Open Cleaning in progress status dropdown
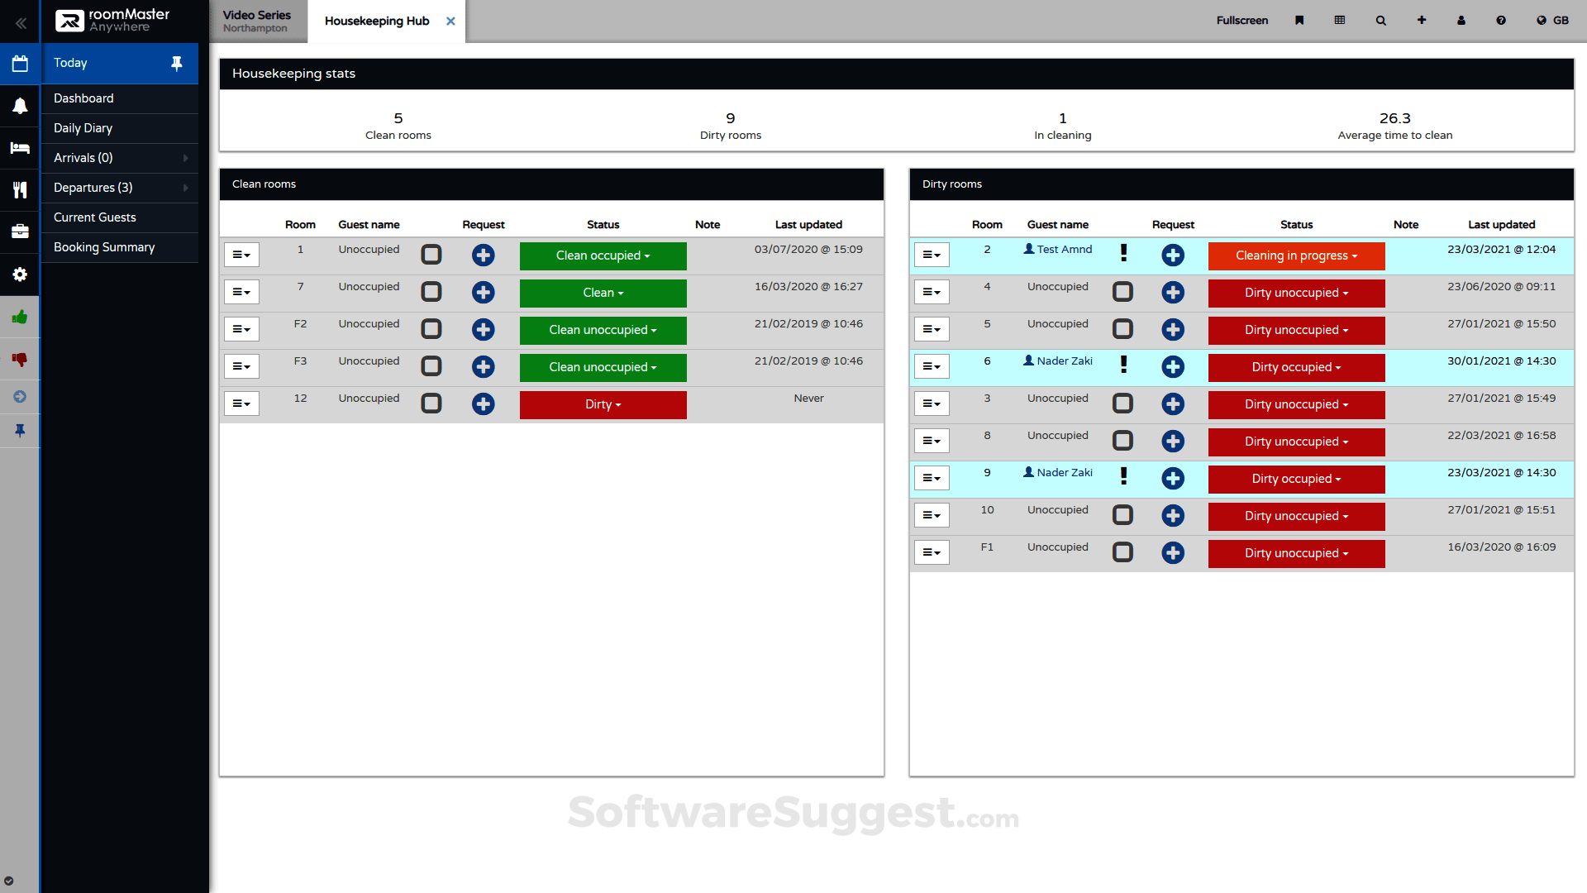 click(1296, 255)
